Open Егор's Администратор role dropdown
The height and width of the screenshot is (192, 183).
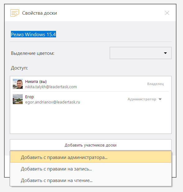[x=145, y=99]
